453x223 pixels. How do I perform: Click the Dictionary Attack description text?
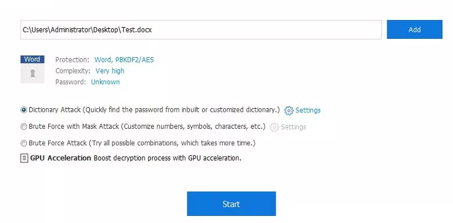point(182,110)
